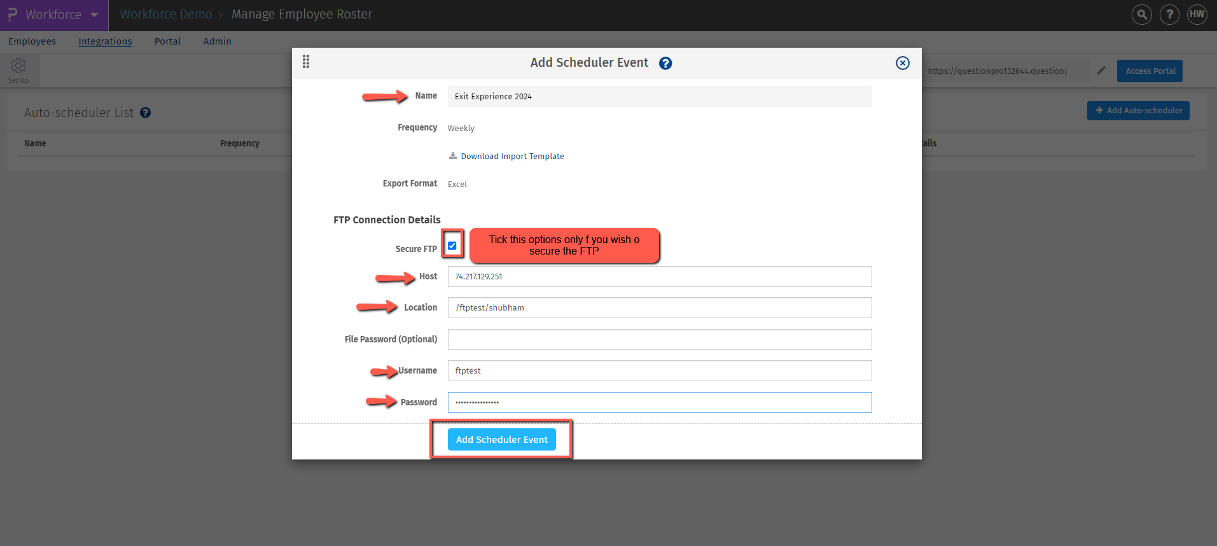Open the Integrations menu
1217x546 pixels.
click(x=105, y=41)
